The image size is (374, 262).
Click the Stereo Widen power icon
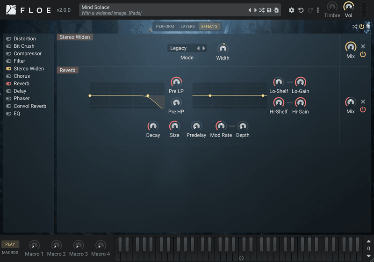(x=363, y=54)
